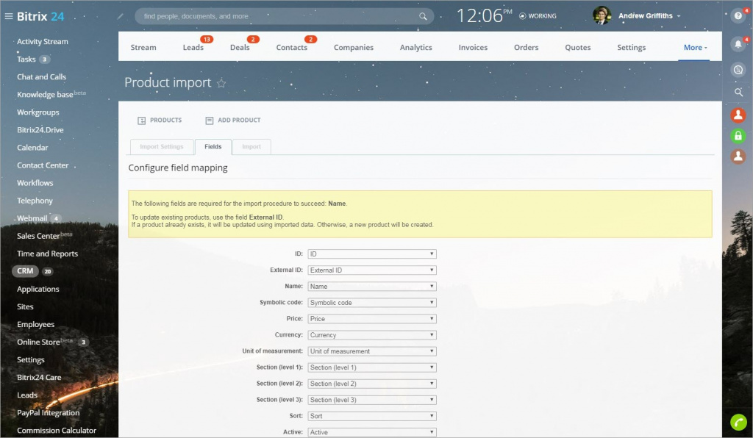Click the search magnifier in right panel
The height and width of the screenshot is (438, 753).
(x=738, y=92)
